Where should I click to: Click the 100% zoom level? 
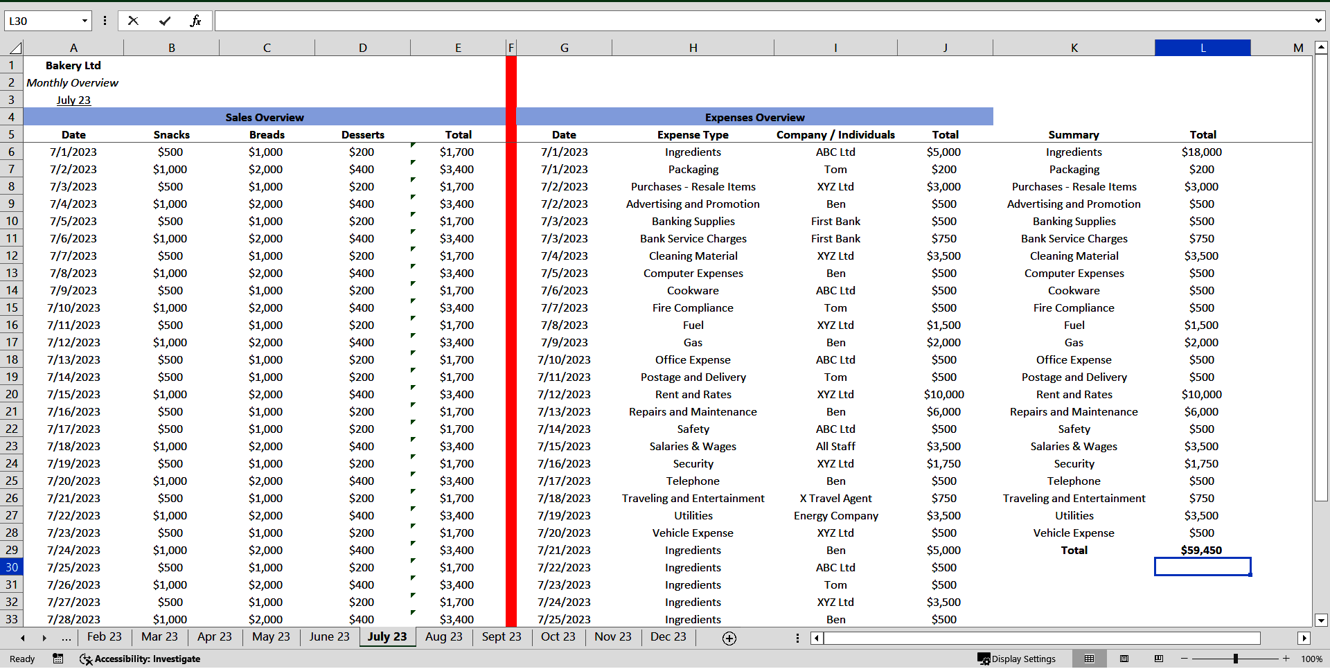(1311, 659)
